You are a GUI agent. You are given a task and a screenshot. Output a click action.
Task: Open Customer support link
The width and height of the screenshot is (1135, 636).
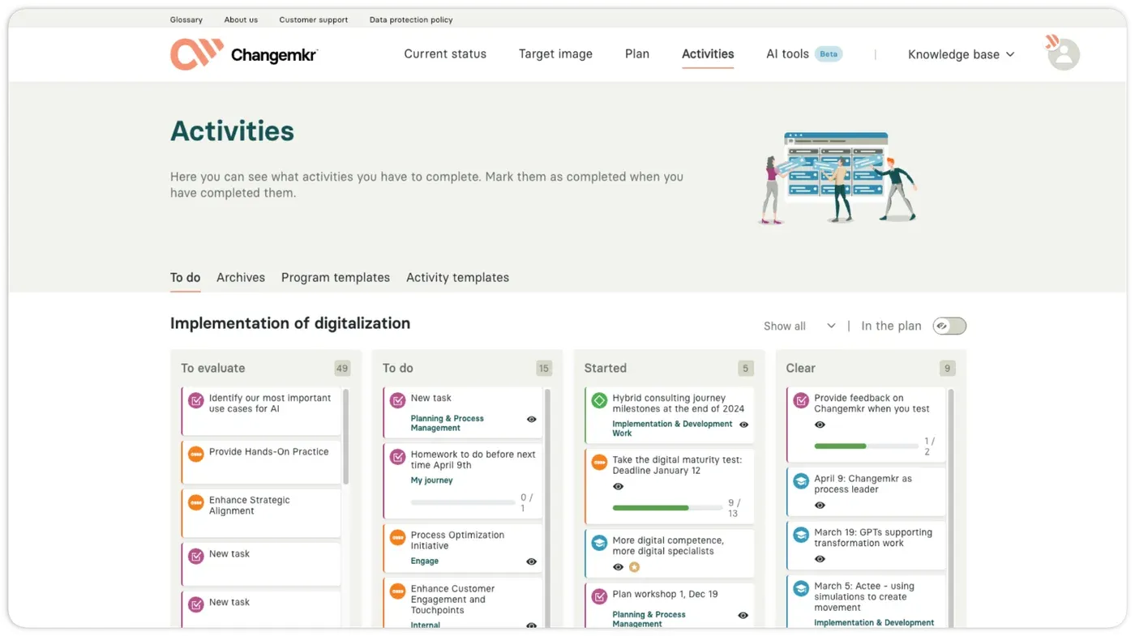coord(314,19)
